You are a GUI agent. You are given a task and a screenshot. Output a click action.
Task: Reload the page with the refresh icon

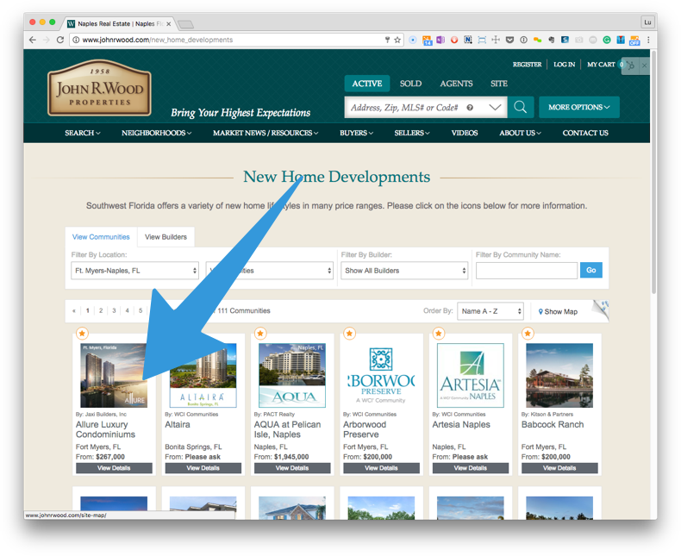tap(60, 40)
